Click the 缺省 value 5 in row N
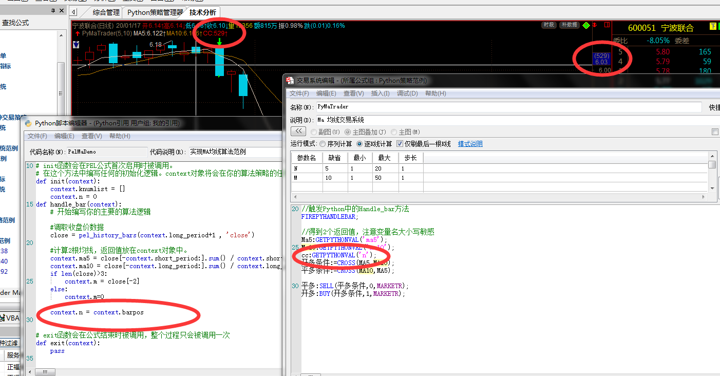Viewport: 720px width, 376px height. (335, 168)
